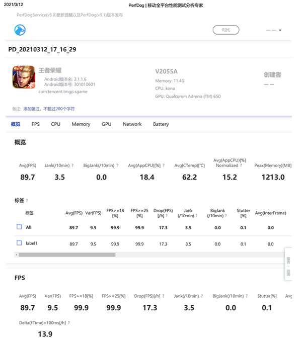Image resolution: width=302 pixels, height=341 pixels.
Task: Click the 对比 compare button
Action: pos(225,30)
